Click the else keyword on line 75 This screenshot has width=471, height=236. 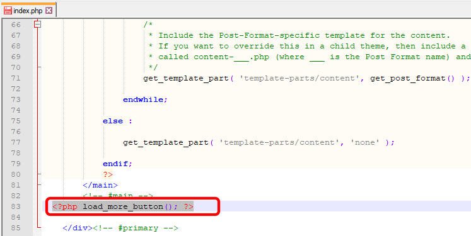pyautogui.click(x=113, y=121)
